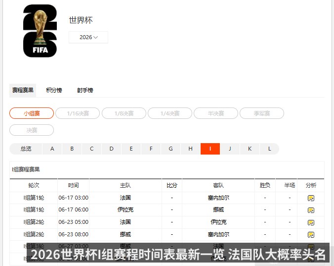The height and width of the screenshot is (266, 334).
Task: Choose the highlighted group I tab
Action: [x=210, y=149]
